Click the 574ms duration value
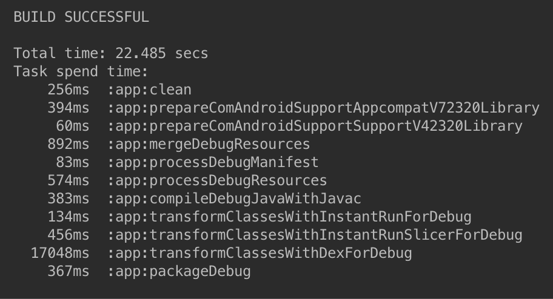Screen dimensions: 553x299 68,180
